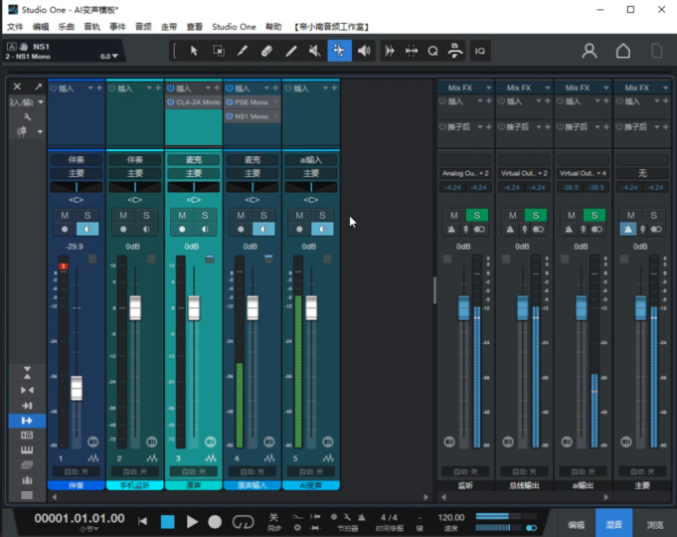This screenshot has width=677, height=537.
Task: Select the Eraser tool
Action: click(266, 51)
